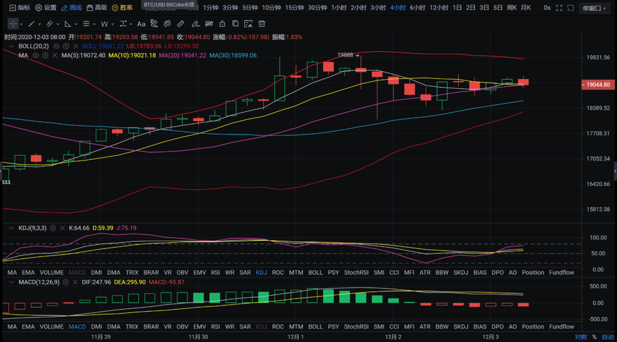Open the 单窗口 window layout dropdown
This screenshot has height=342, width=617.
(595, 8)
